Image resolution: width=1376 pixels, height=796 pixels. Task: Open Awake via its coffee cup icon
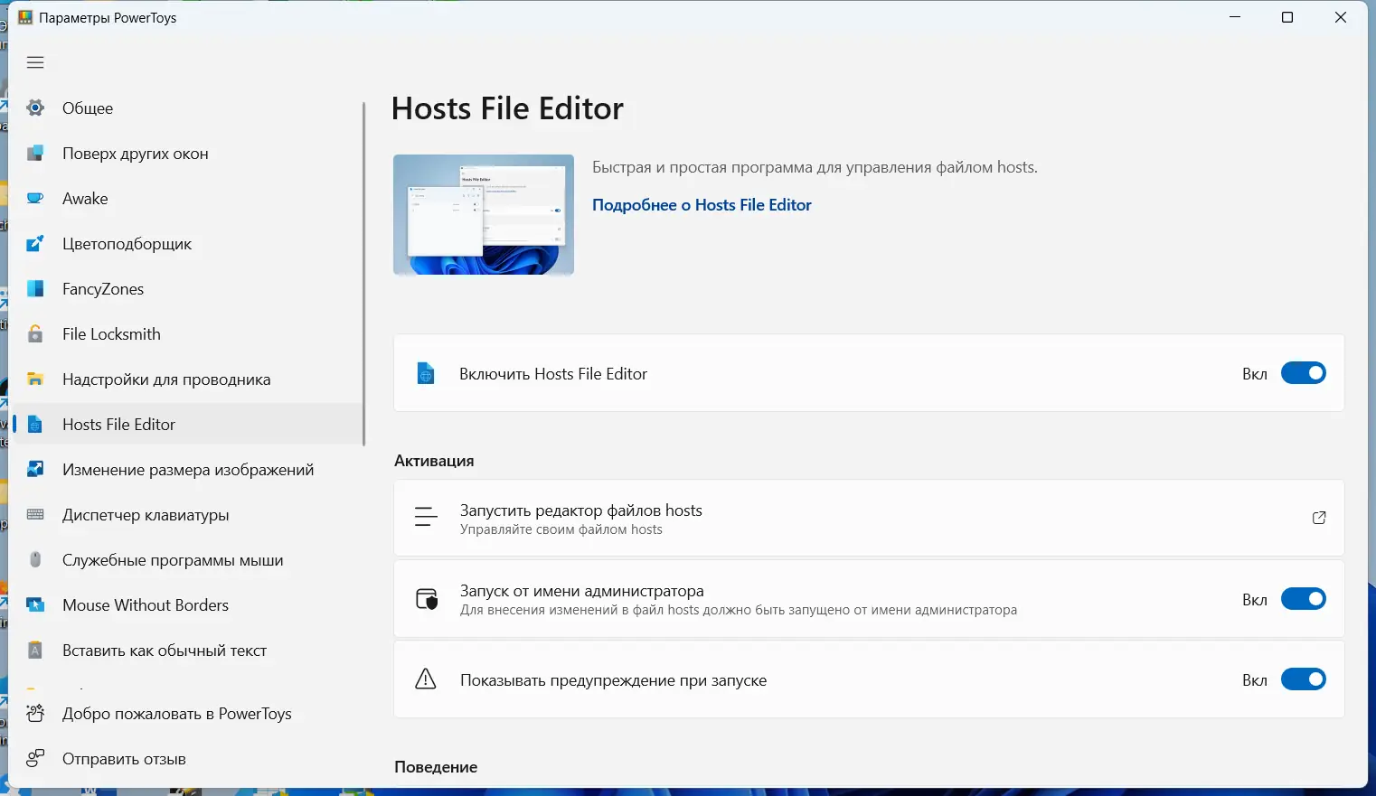click(35, 199)
